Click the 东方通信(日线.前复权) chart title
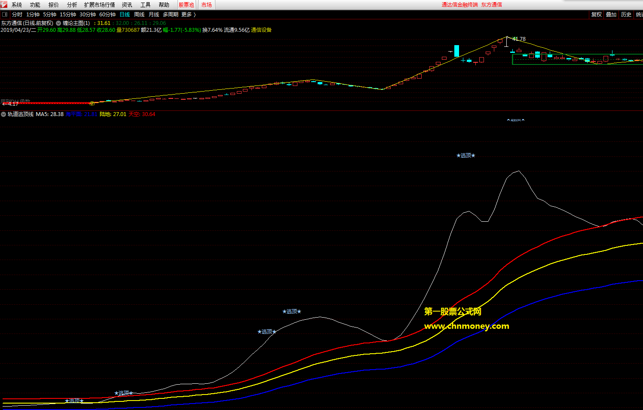This screenshot has width=643, height=410. [28, 23]
